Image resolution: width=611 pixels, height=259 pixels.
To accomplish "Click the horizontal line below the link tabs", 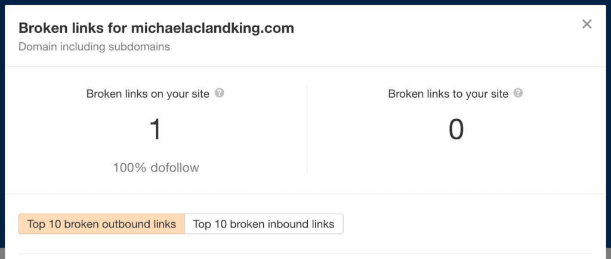I will 305,254.
